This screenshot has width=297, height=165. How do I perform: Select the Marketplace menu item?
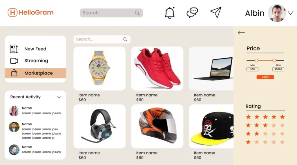(35, 73)
